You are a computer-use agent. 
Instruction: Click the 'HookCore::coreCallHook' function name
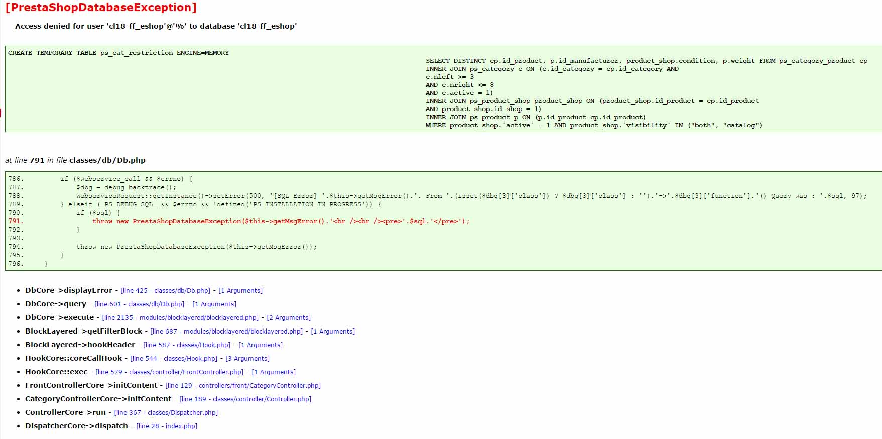[x=74, y=358]
